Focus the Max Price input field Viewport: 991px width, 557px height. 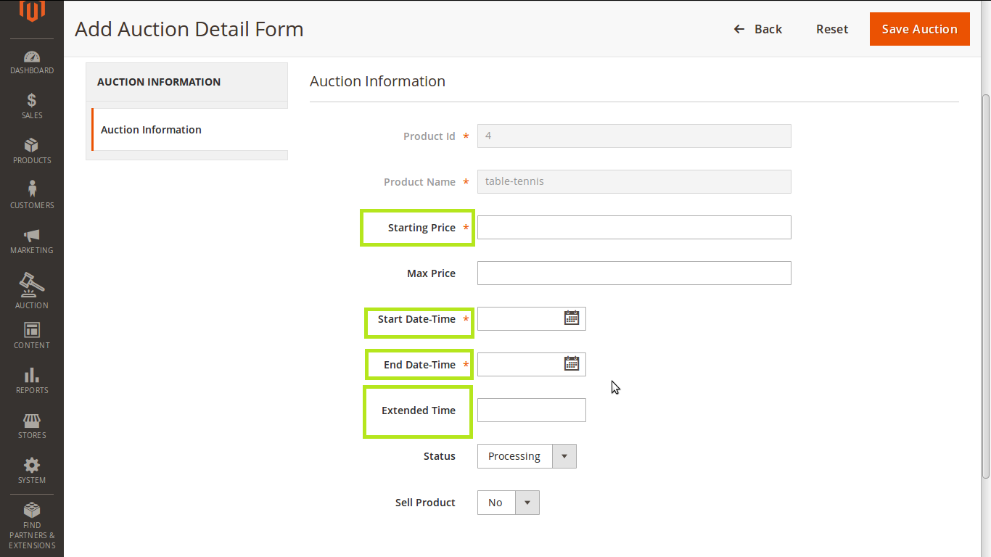pyautogui.click(x=634, y=273)
